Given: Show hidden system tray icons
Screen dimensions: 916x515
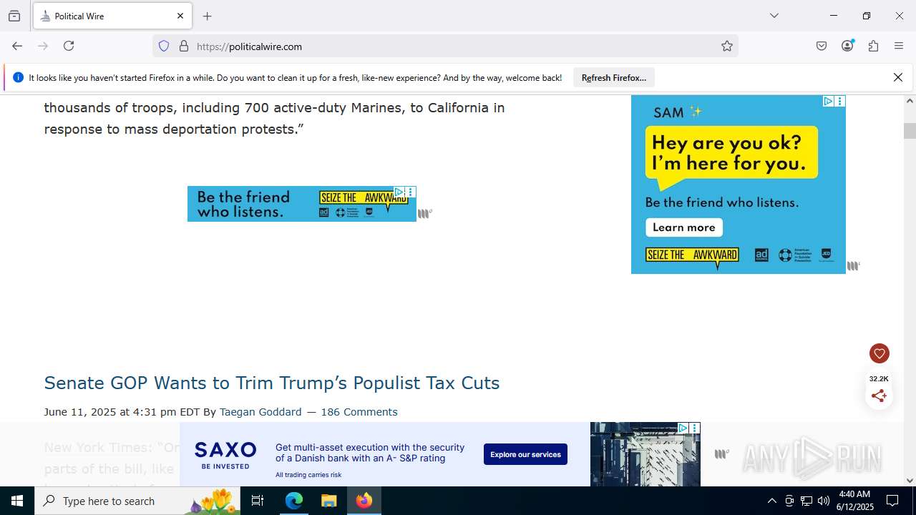Looking at the screenshot, I should [x=771, y=501].
